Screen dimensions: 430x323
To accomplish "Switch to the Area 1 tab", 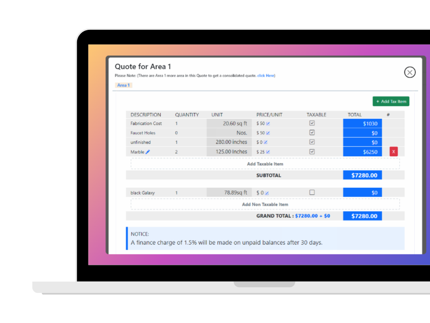I will tap(123, 85).
